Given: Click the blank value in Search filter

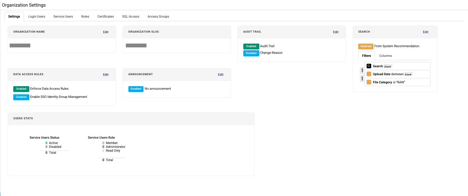Looking at the screenshot, I should coord(387,67).
